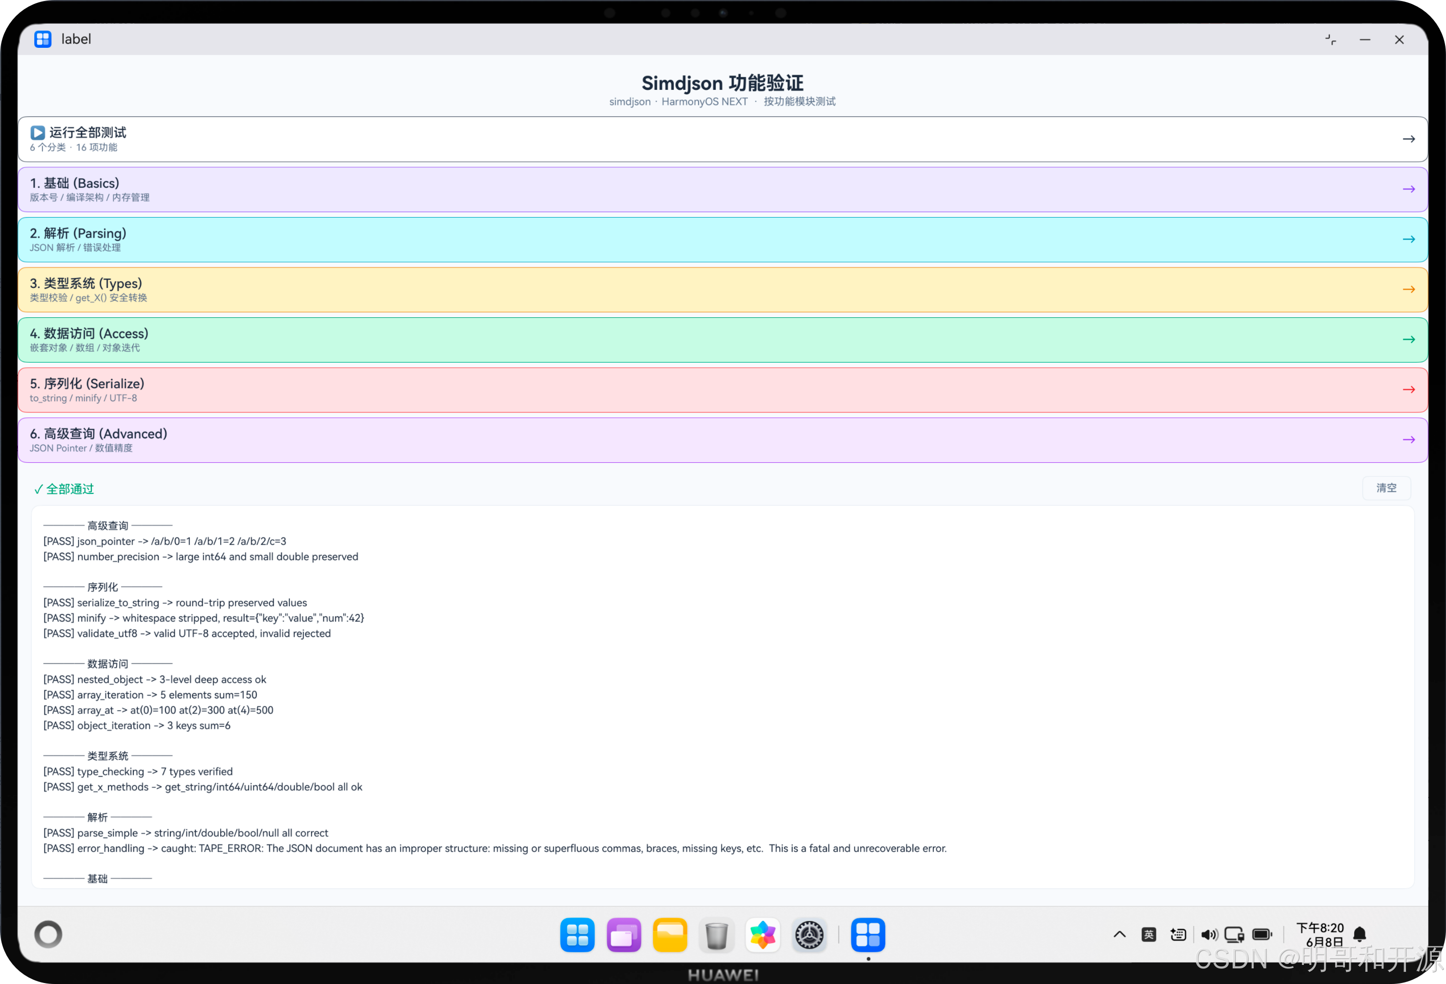Open notifications via bell icon
Screen dimensions: 1446x984
1360,934
